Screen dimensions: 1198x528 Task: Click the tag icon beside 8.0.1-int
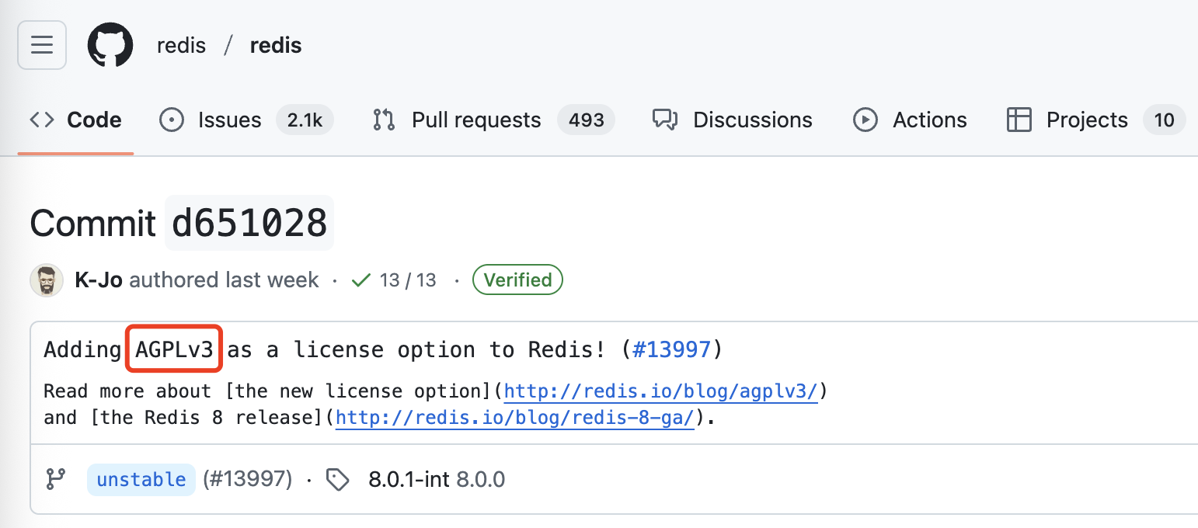pos(337,480)
